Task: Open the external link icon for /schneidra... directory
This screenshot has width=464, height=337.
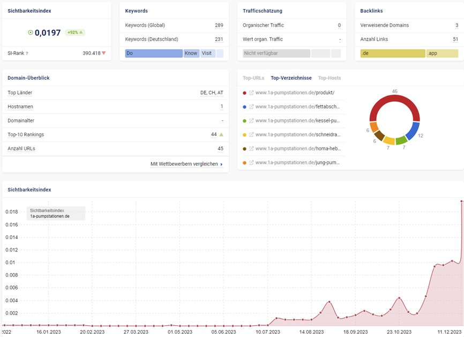Action: click(x=251, y=134)
